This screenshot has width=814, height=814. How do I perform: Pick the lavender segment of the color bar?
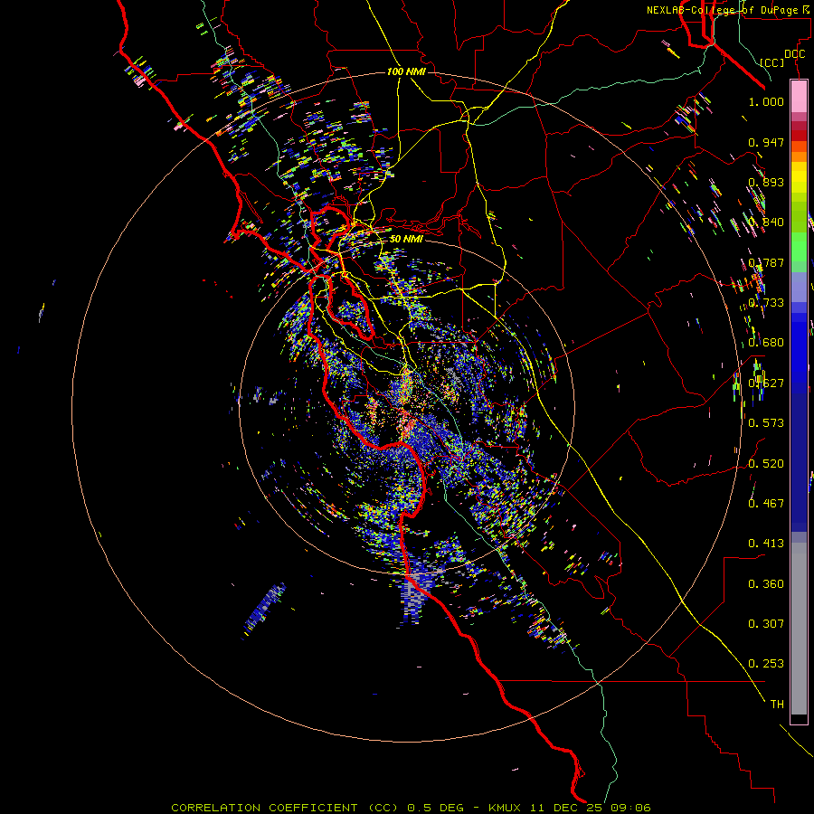click(x=799, y=287)
